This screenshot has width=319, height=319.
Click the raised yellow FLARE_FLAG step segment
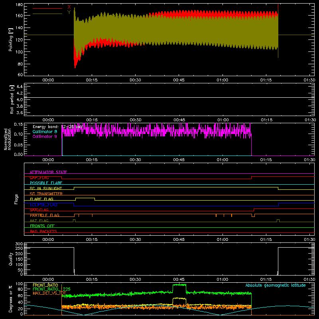[x=85, y=198]
